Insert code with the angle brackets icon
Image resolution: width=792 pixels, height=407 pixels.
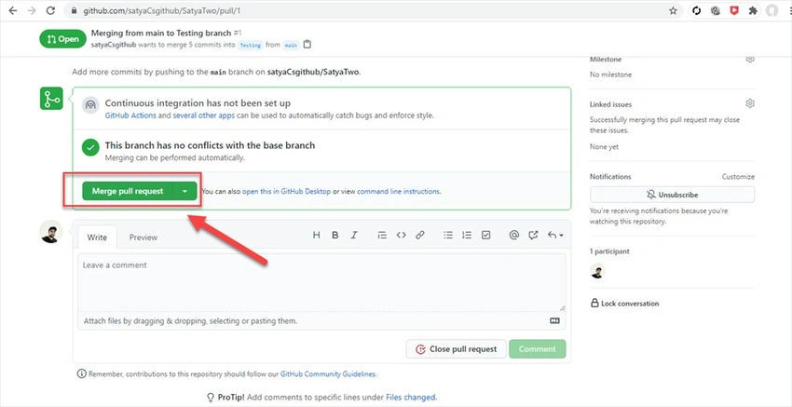[401, 235]
